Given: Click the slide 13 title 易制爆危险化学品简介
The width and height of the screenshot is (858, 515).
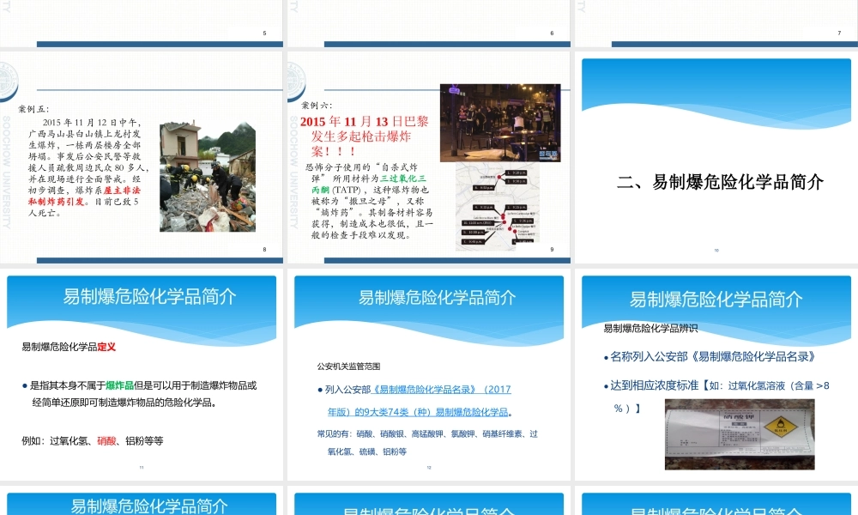Looking at the screenshot, I should 716,299.
